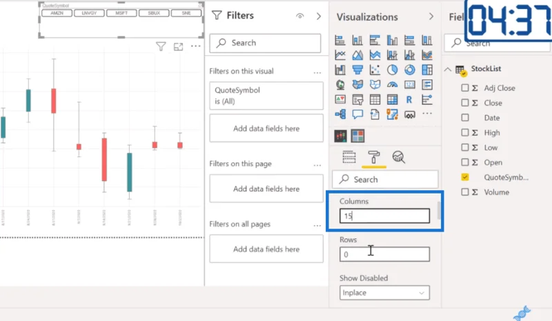
Task: Open the Show Disabled Inplace dropdown
Action: pos(384,293)
